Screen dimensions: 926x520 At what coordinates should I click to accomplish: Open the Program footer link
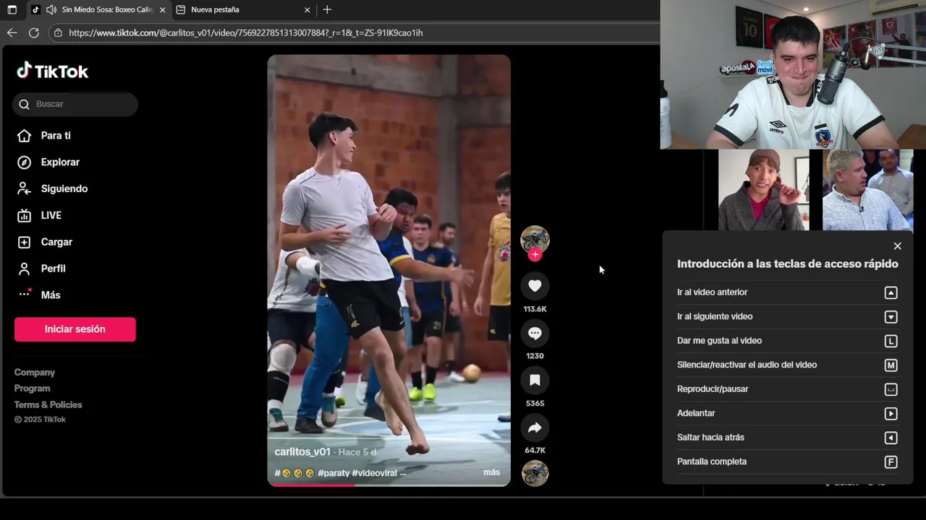pyautogui.click(x=33, y=389)
